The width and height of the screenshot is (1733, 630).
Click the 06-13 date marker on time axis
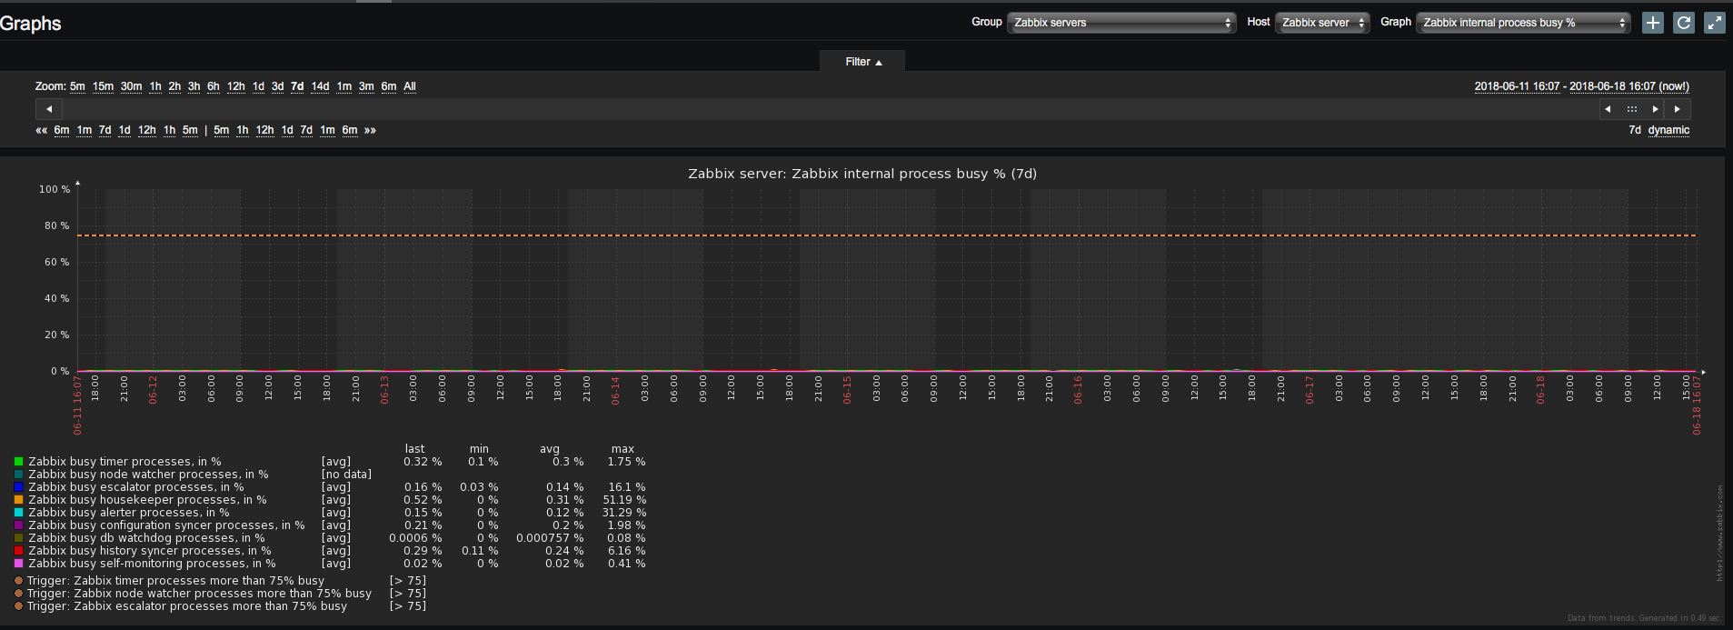[384, 390]
